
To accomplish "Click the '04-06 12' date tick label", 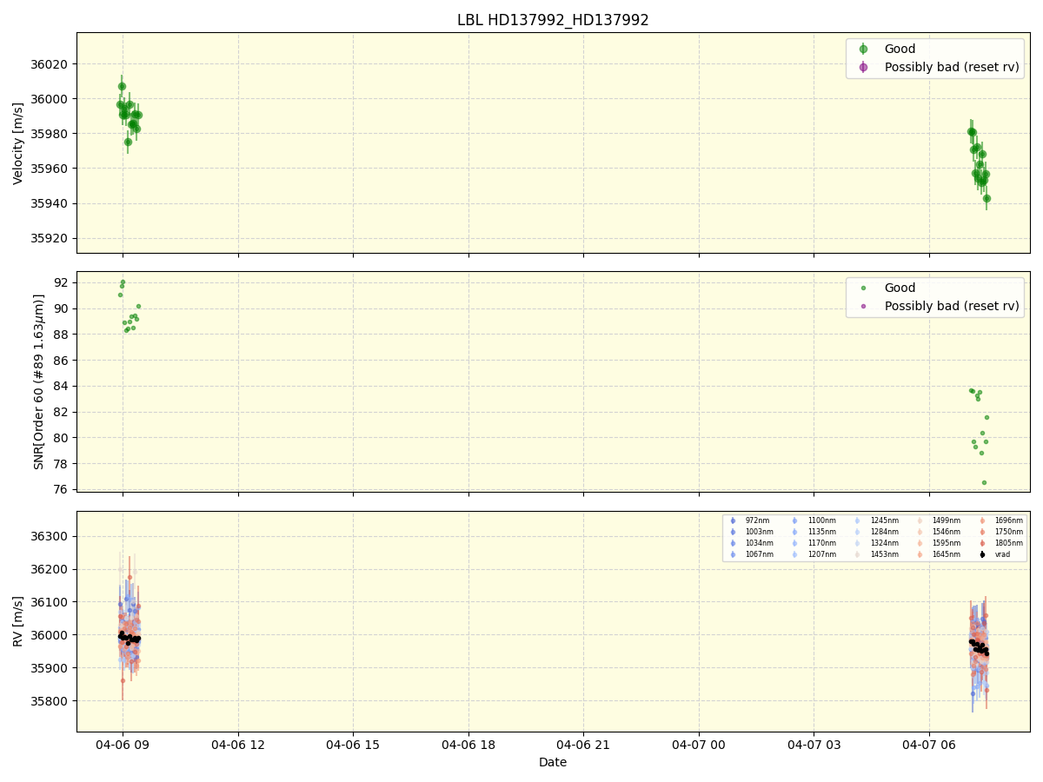I will [238, 745].
